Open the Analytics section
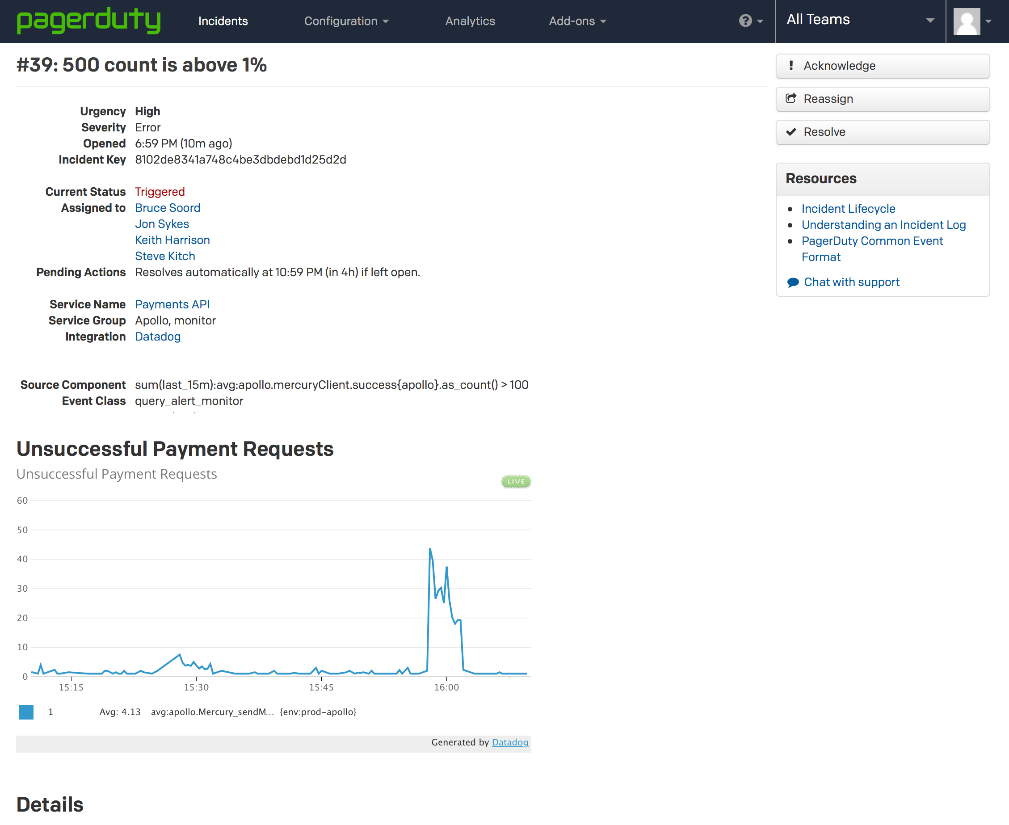 [469, 21]
